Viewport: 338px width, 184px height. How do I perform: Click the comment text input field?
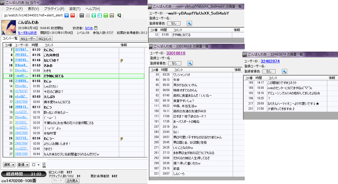tap(97, 164)
